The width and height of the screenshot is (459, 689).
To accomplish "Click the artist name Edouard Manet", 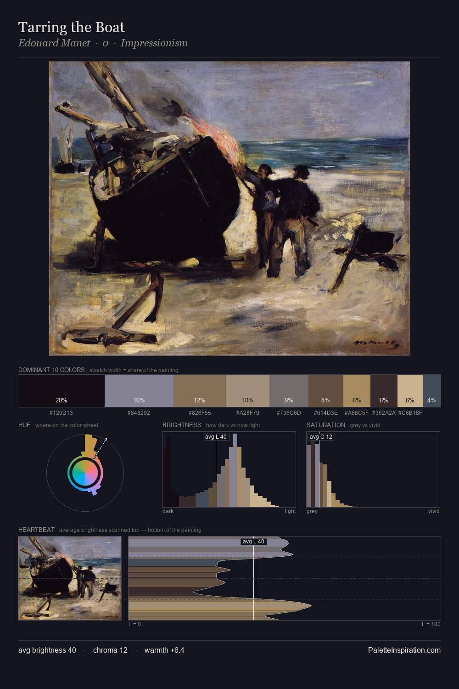I will tap(54, 43).
